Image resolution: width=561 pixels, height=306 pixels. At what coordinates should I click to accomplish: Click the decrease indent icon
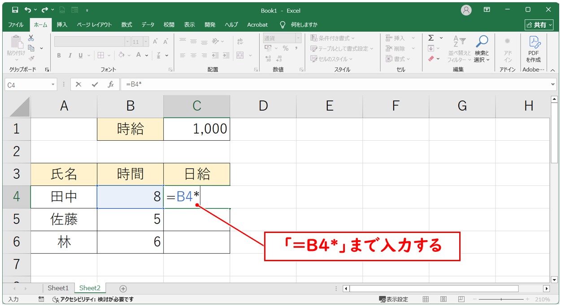215,56
